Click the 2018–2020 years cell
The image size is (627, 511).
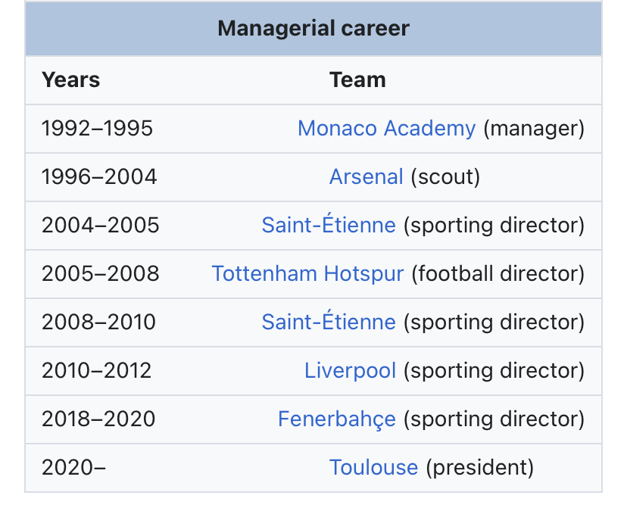[98, 419]
